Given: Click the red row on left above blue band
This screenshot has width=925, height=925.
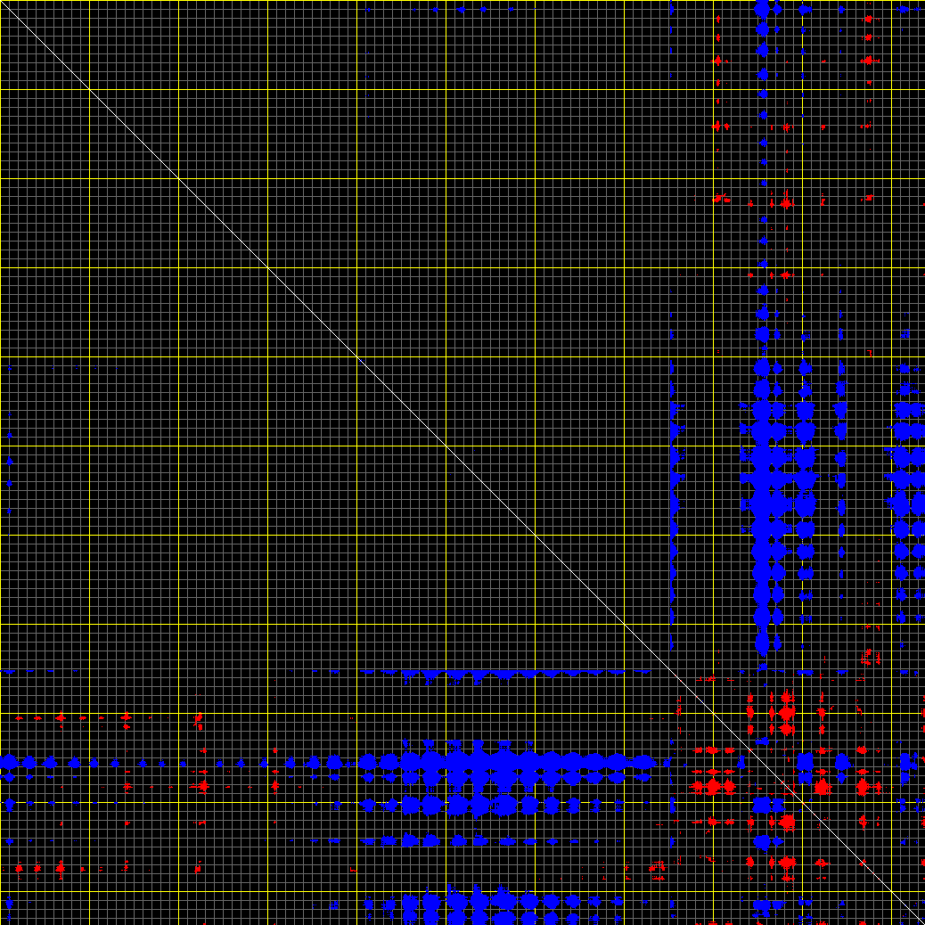Looking at the screenshot, I should click(60, 716).
